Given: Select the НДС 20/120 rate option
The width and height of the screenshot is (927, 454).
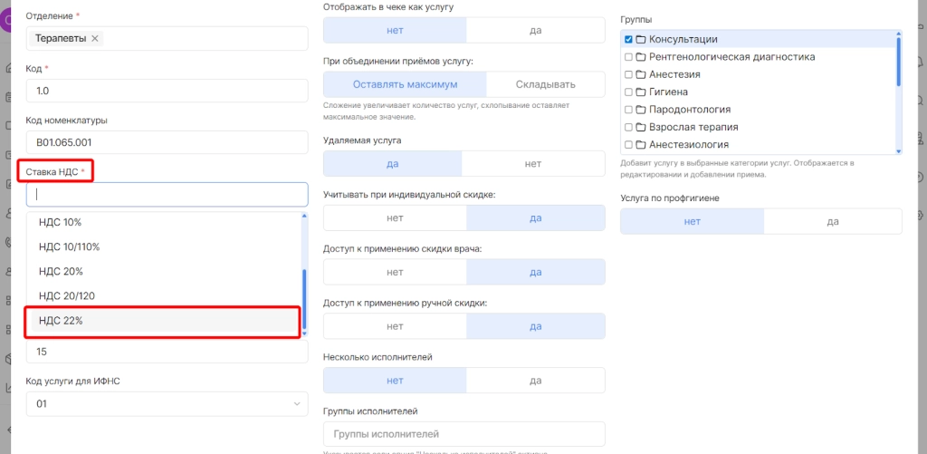Looking at the screenshot, I should click(164, 295).
